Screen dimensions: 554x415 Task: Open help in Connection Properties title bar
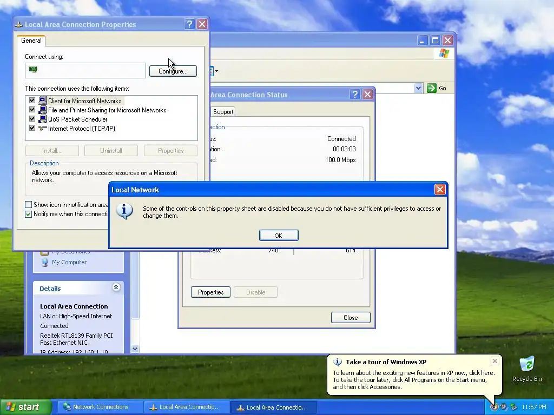coord(189,24)
